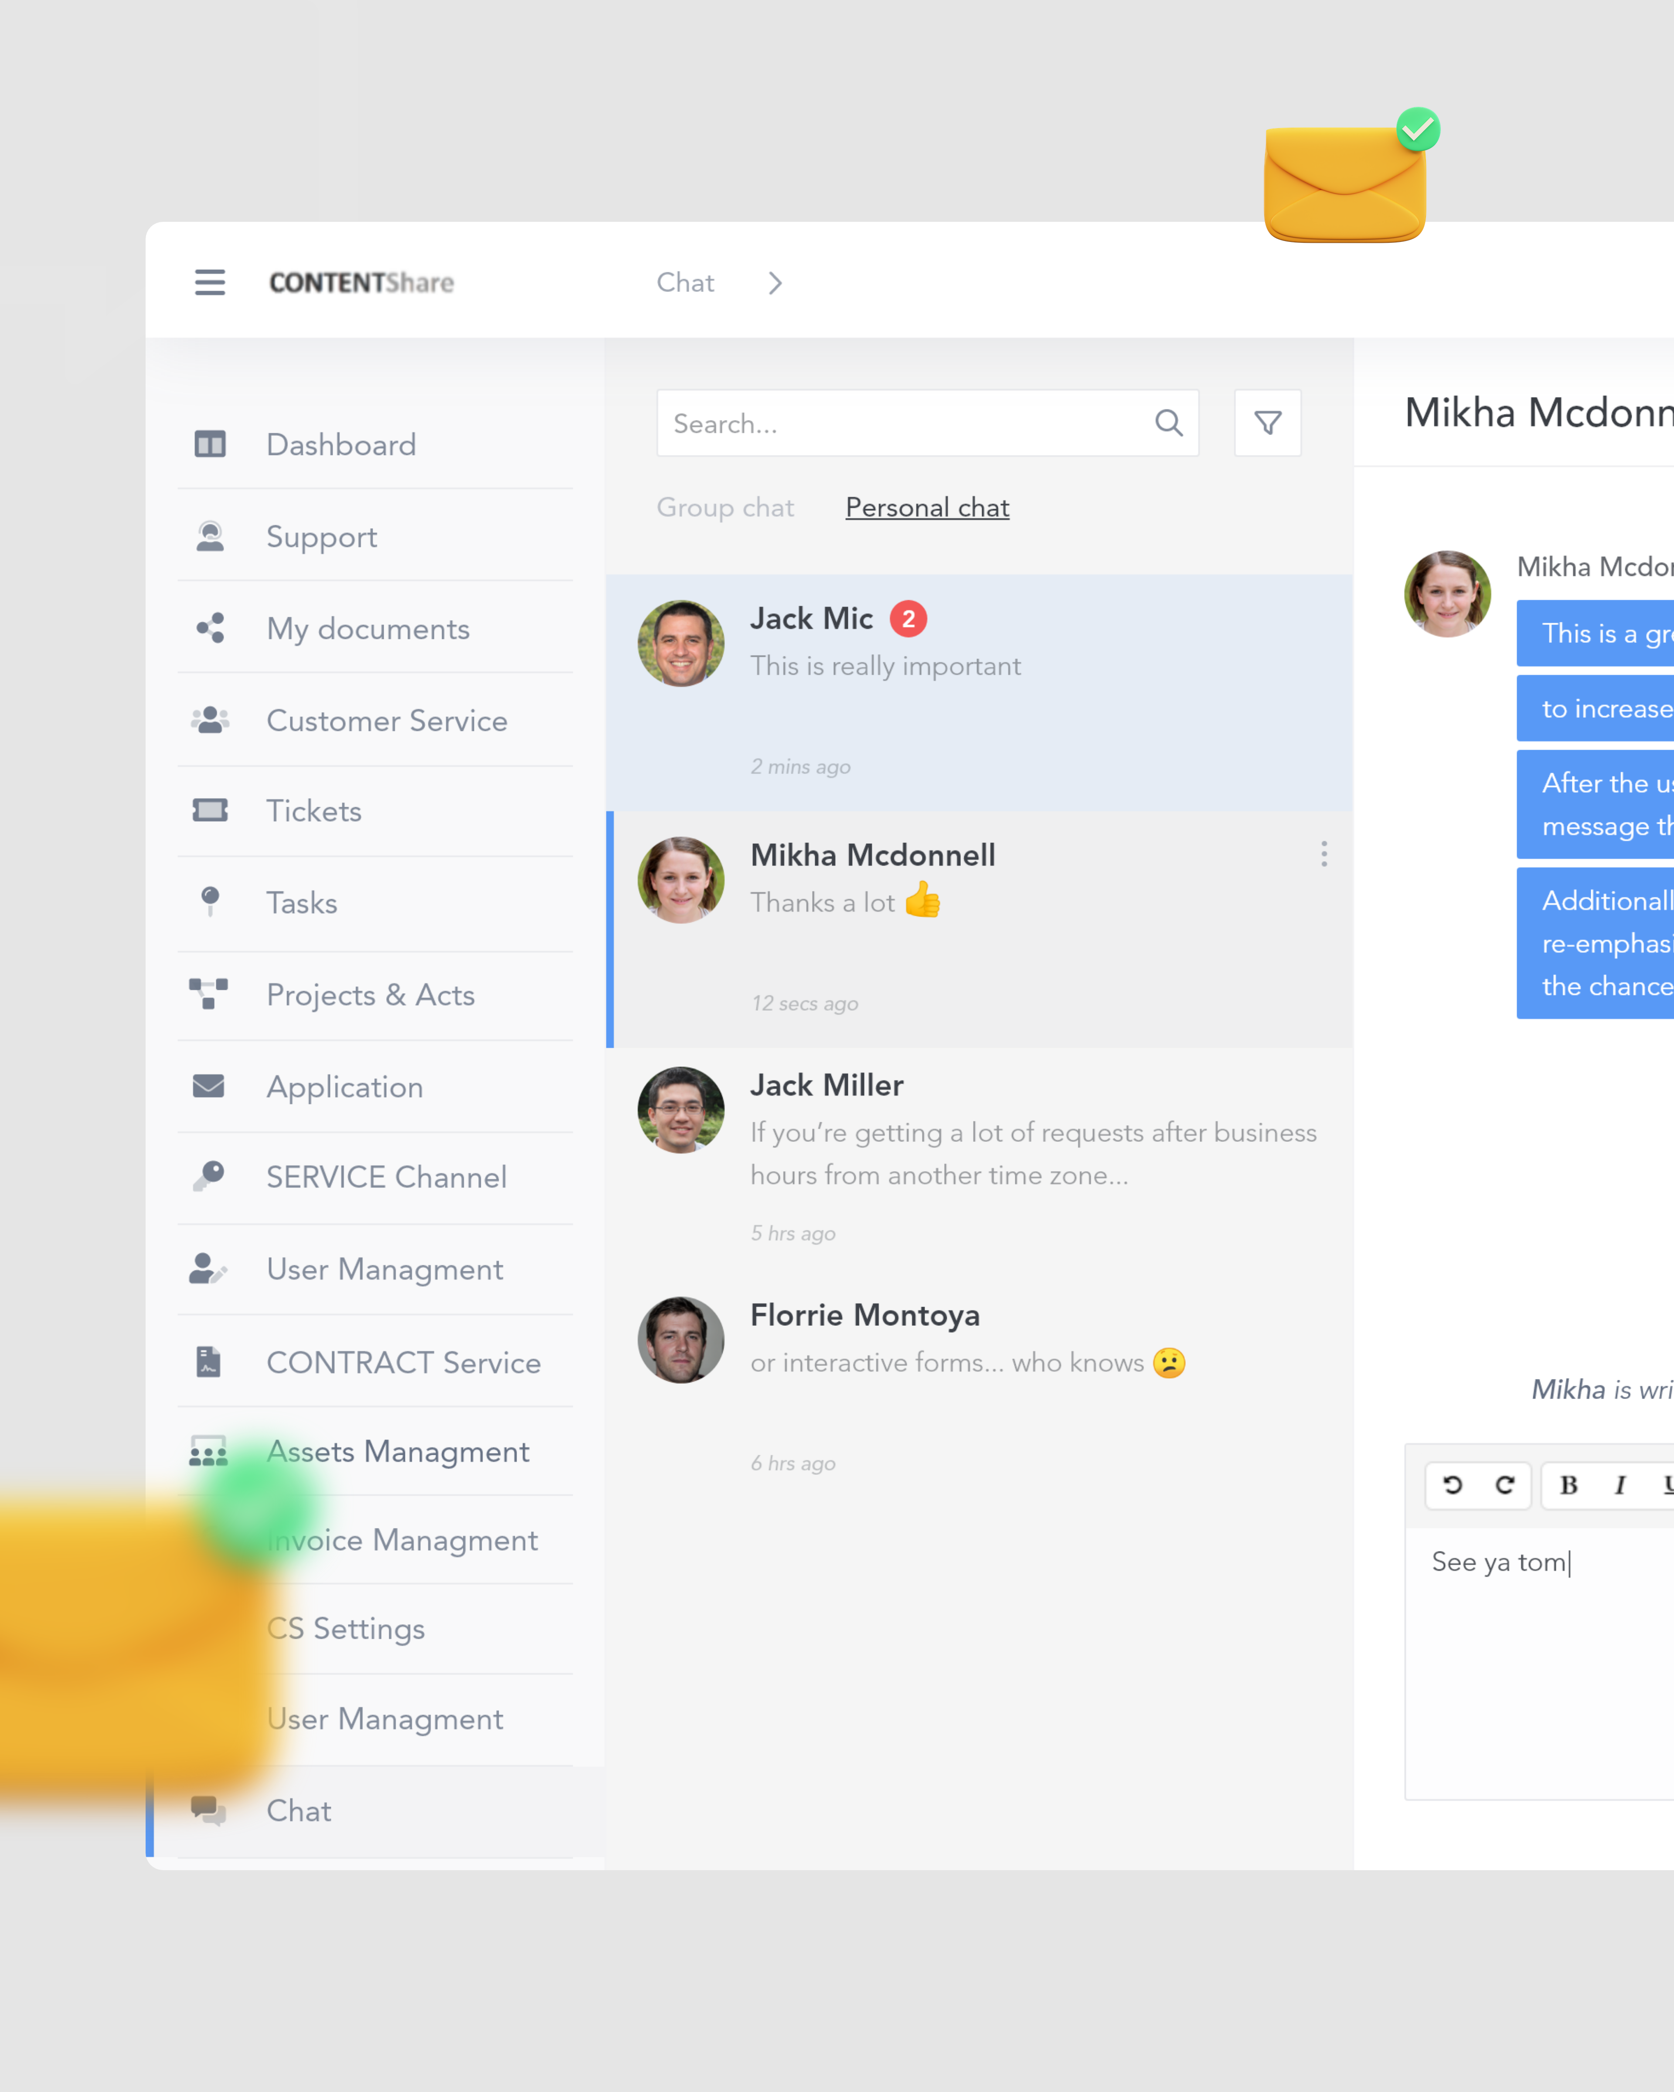The height and width of the screenshot is (2092, 1674).
Task: Expand the Chat breadcrumb chevron
Action: tap(776, 282)
